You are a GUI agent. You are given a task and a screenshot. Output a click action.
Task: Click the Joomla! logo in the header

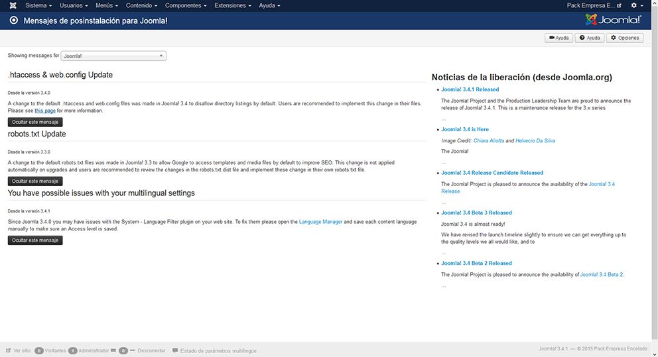tap(613, 20)
